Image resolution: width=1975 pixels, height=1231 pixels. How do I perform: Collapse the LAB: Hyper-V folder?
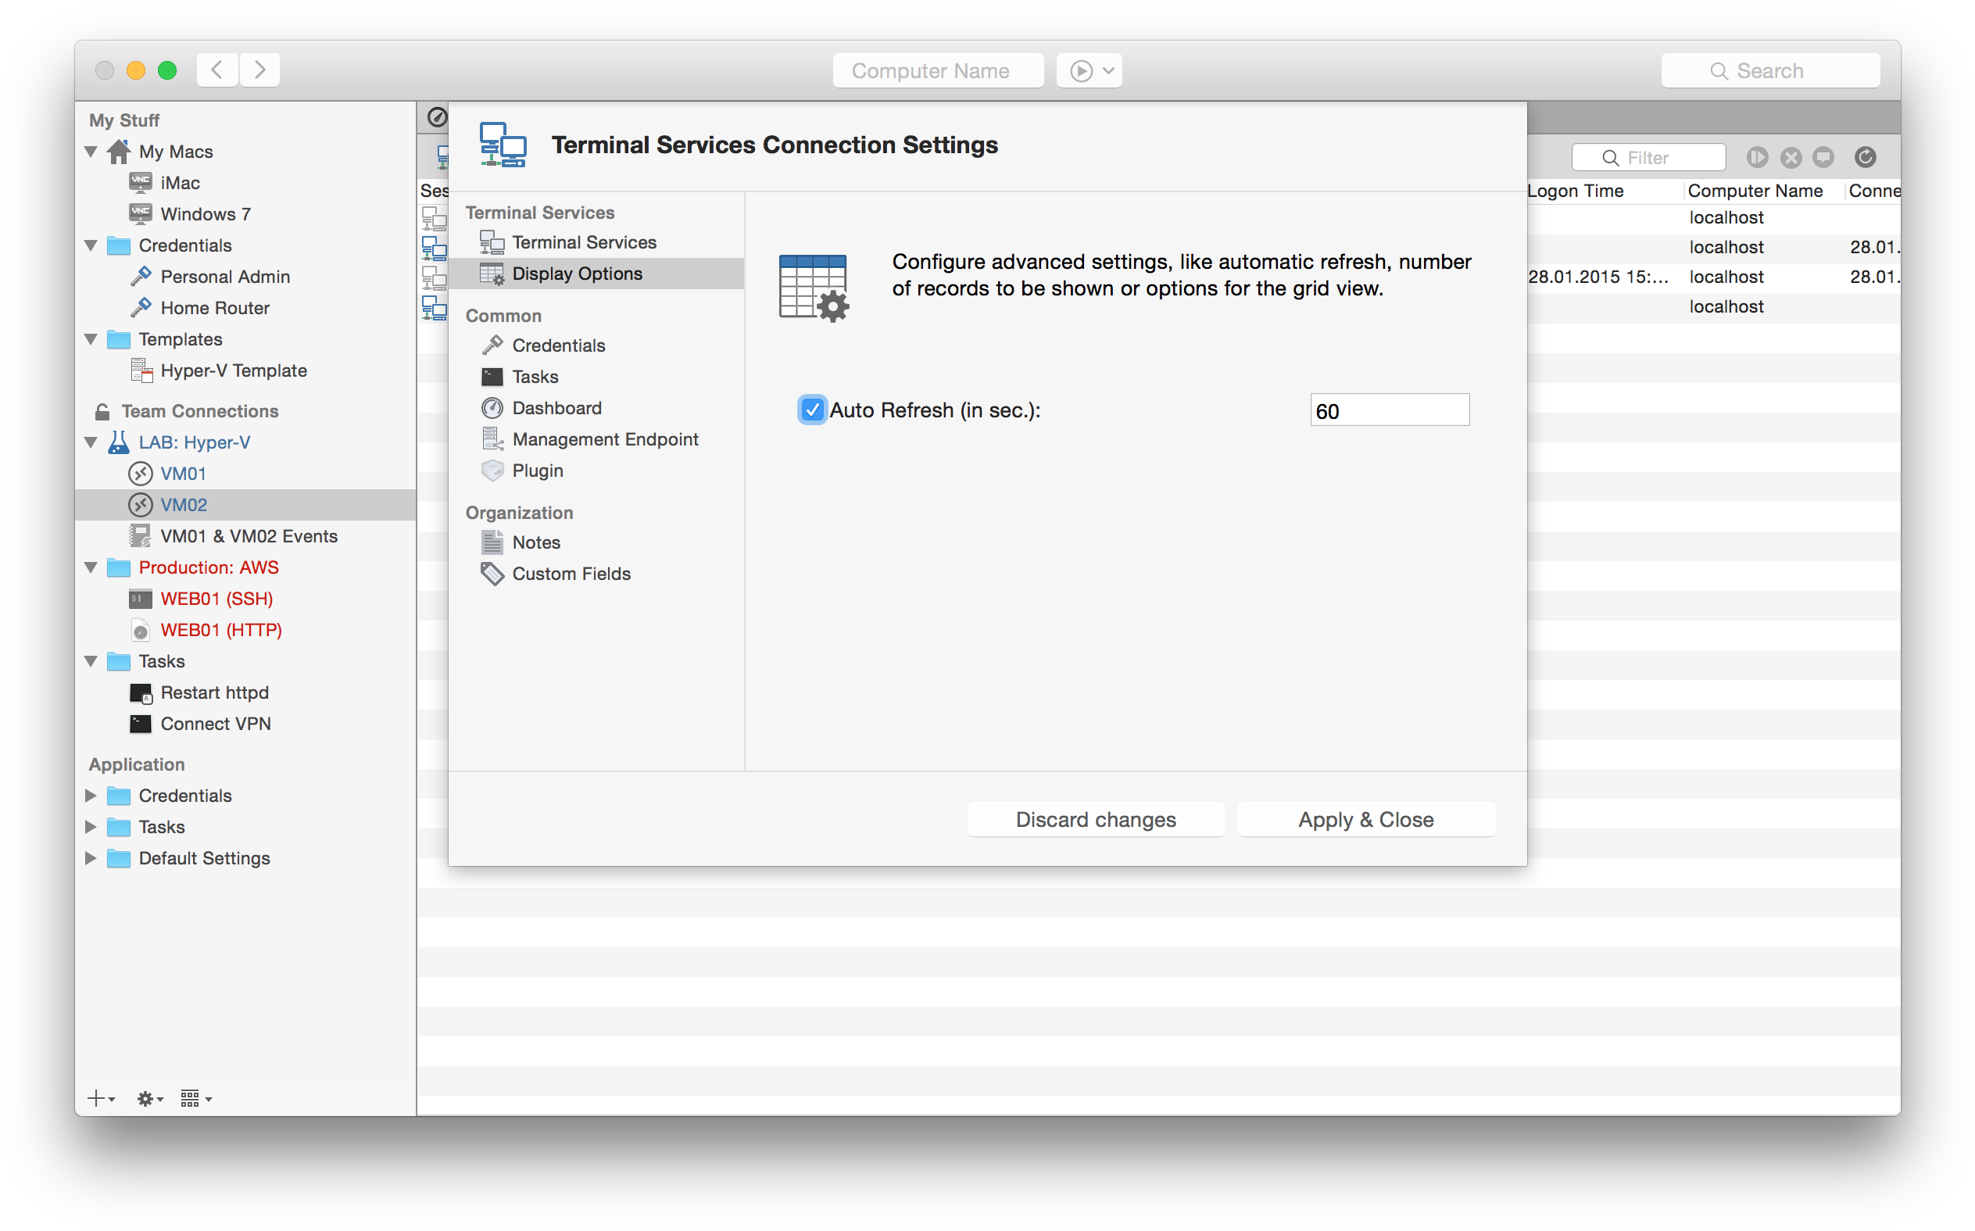[91, 442]
